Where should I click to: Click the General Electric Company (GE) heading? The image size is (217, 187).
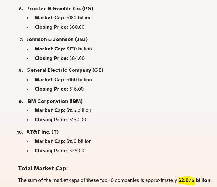click(x=65, y=70)
